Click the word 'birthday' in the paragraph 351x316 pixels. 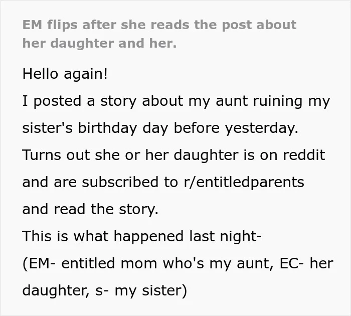coord(107,128)
